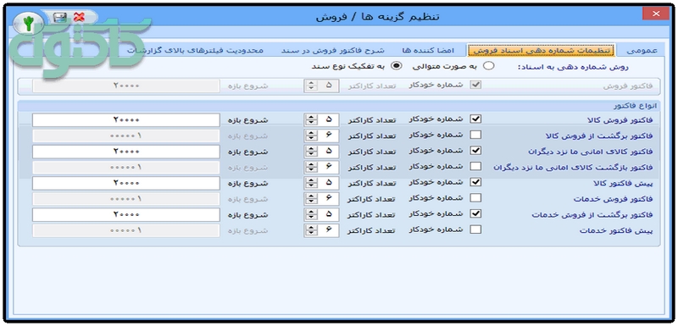Click شروع بازه field for پیش فاکتور کالا

point(125,183)
